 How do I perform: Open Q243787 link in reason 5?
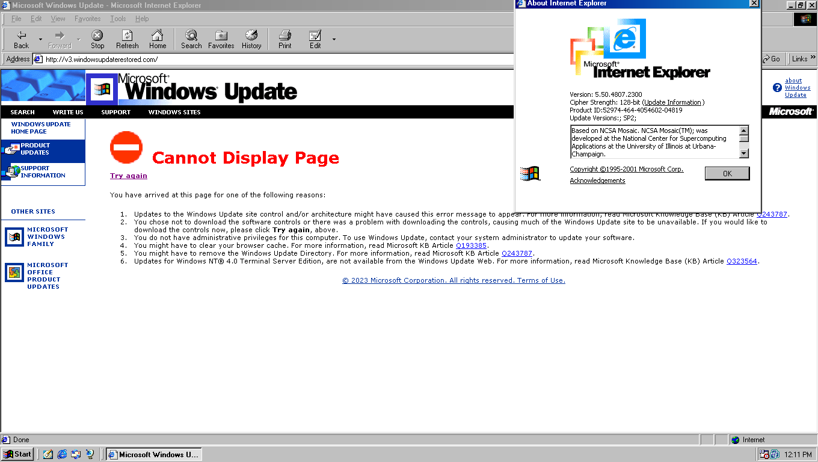(x=517, y=253)
